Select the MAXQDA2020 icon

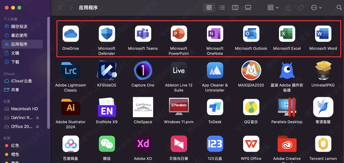tap(251, 71)
